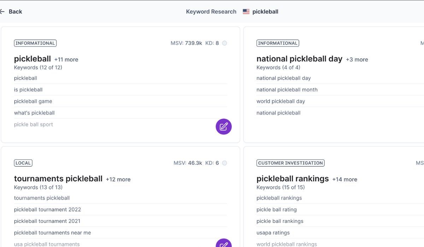Expand '+14 more' on pickleball rankings
Image resolution: width=424 pixels, height=247 pixels.
coord(344,180)
